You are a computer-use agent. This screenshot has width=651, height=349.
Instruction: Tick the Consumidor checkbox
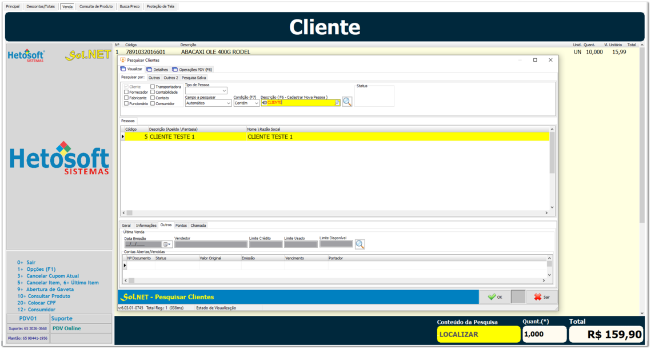[153, 104]
